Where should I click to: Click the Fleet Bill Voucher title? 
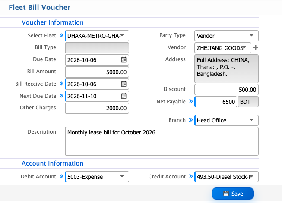click(40, 7)
